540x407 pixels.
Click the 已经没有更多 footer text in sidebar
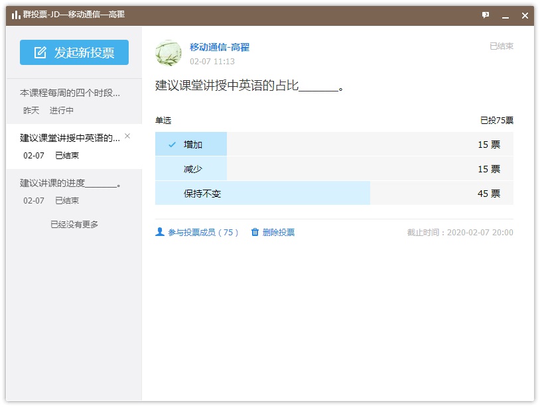coord(74,224)
